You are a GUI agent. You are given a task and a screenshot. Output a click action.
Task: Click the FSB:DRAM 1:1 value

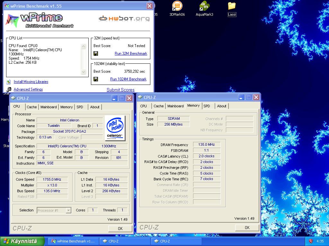pyautogui.click(x=207, y=151)
